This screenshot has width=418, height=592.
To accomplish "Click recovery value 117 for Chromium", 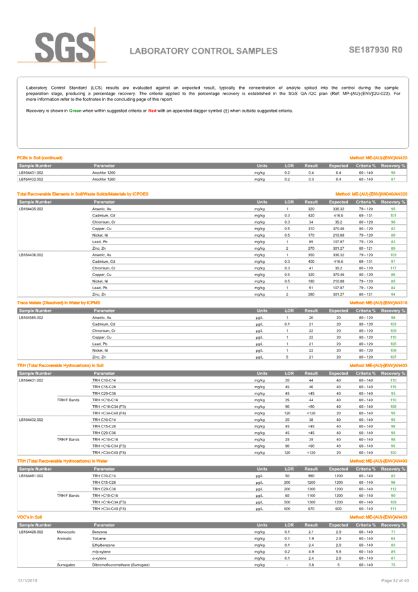I will [x=393, y=268].
